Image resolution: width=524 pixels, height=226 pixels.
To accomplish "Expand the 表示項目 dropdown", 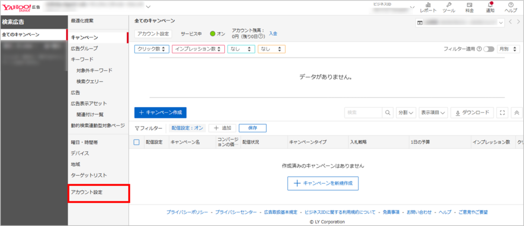I will tap(433, 112).
